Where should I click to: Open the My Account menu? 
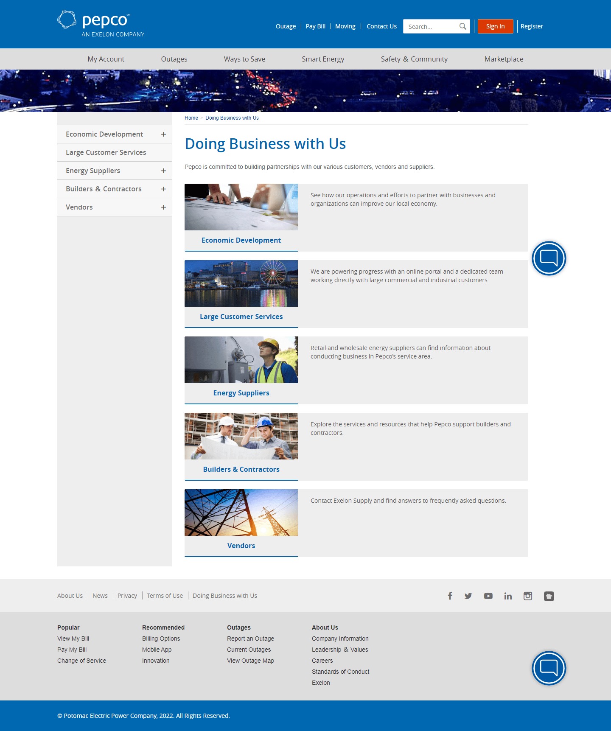[106, 59]
